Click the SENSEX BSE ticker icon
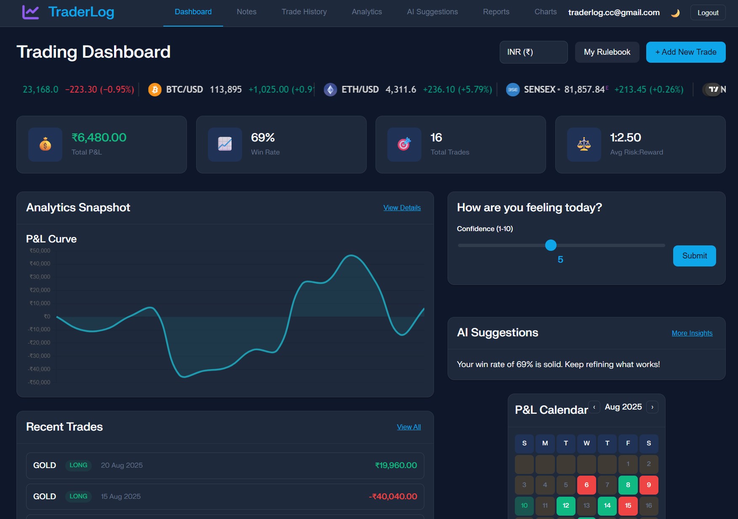This screenshot has width=738, height=519. (x=512, y=90)
